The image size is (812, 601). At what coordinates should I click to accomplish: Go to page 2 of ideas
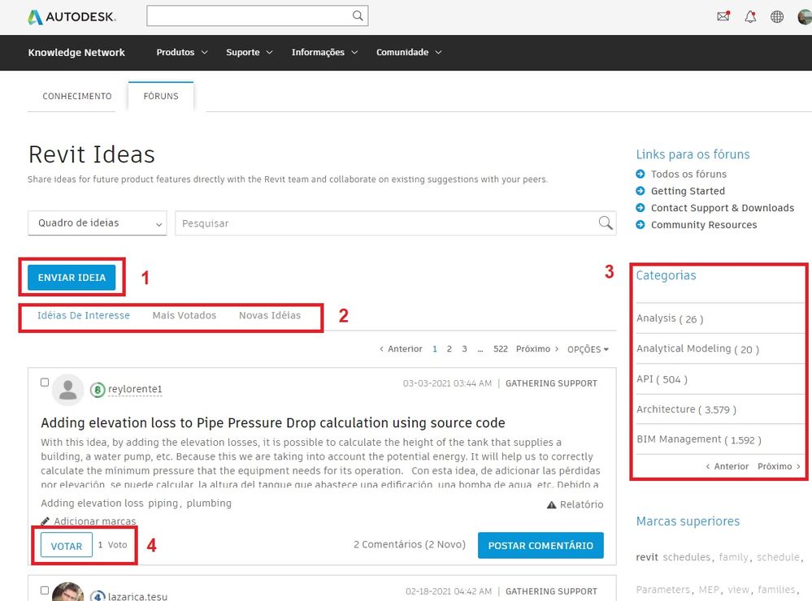(449, 349)
